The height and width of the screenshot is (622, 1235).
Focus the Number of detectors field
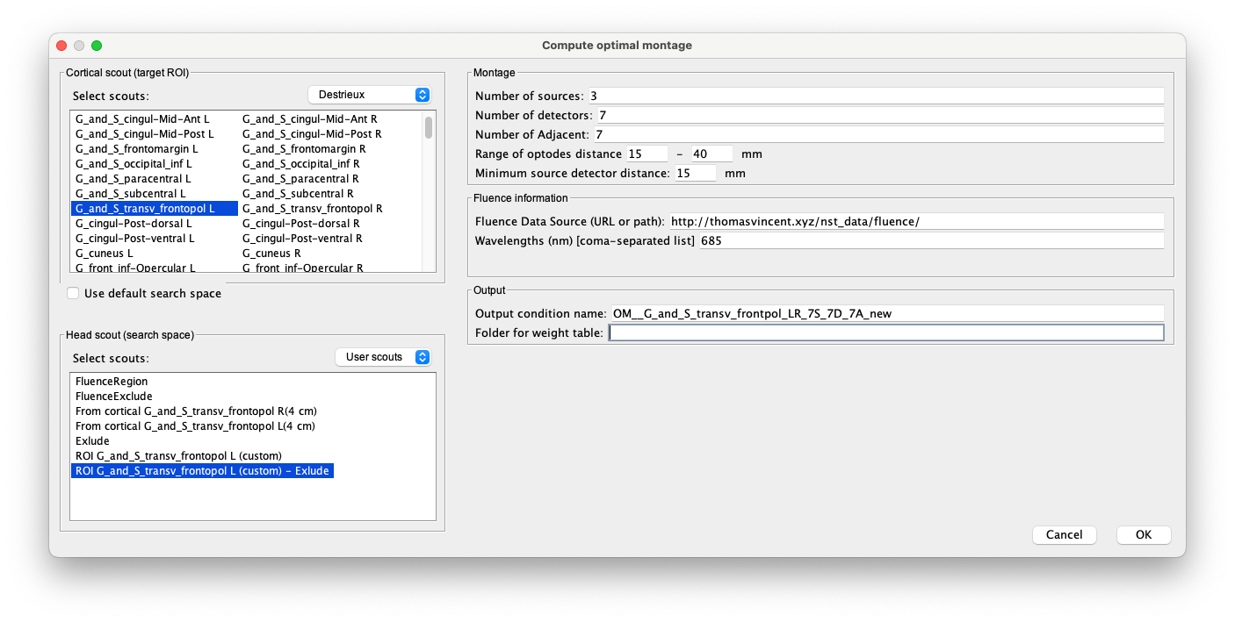point(880,115)
